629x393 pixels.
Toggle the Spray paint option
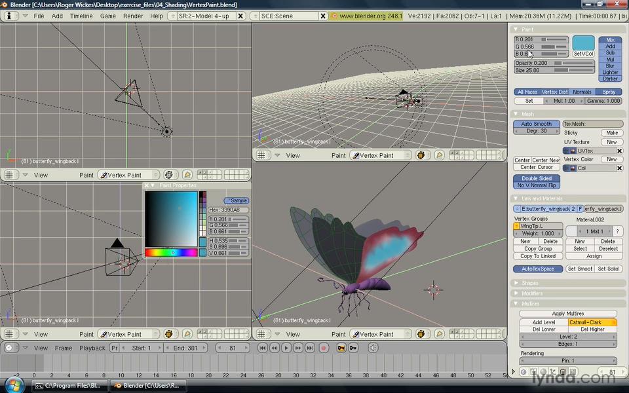[x=609, y=92]
